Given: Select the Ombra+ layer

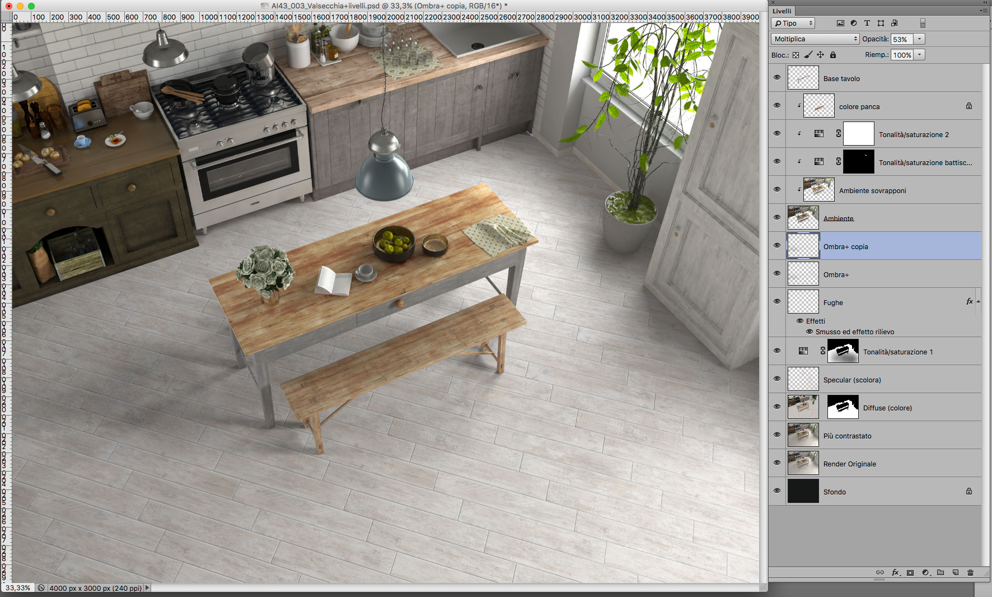Looking at the screenshot, I should tap(884, 274).
